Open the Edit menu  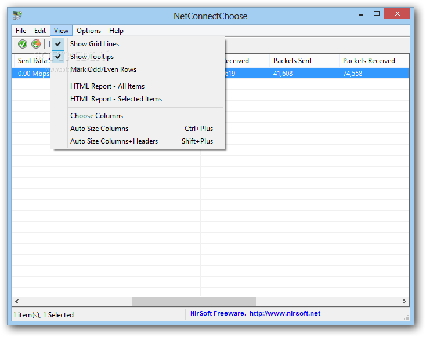40,31
